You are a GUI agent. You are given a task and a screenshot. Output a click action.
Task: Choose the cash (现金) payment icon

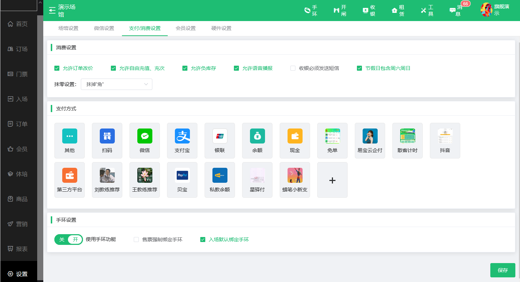295,136
